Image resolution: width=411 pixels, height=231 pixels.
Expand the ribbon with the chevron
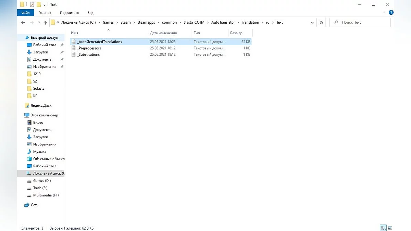pos(384,13)
